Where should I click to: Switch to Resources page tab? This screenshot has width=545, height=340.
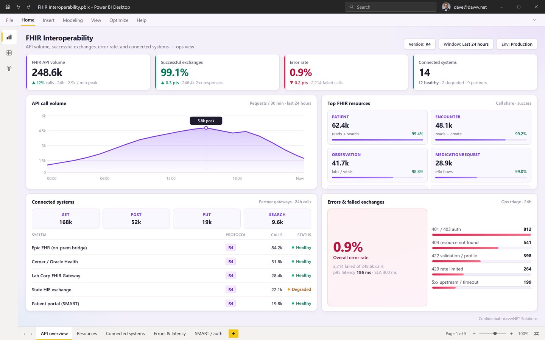coord(87,334)
